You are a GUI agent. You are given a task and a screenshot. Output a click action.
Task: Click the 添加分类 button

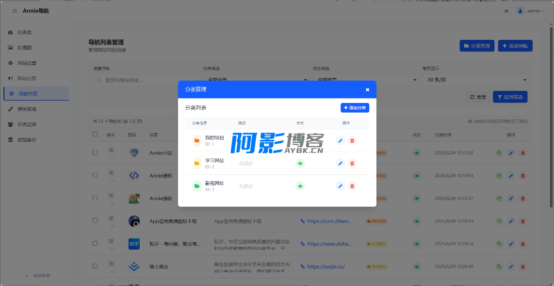(x=355, y=108)
